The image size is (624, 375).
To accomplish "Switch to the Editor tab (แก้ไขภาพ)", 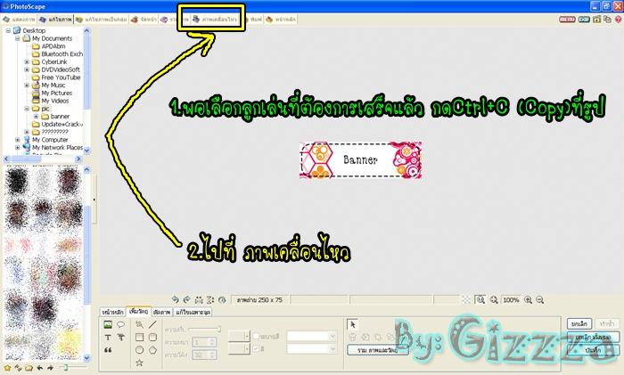I will (55, 20).
